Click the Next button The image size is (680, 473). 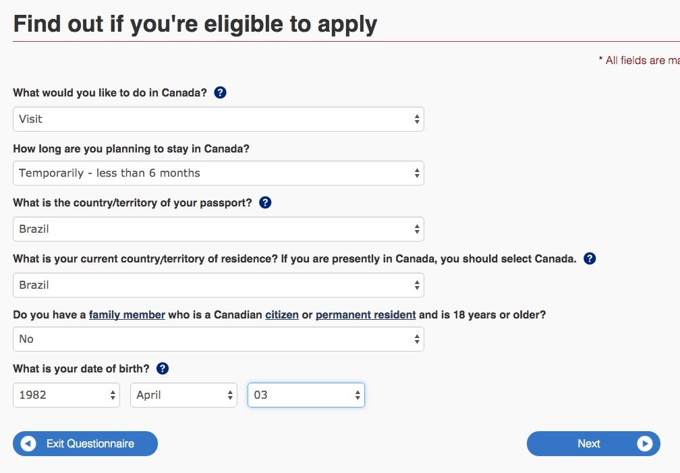click(593, 443)
